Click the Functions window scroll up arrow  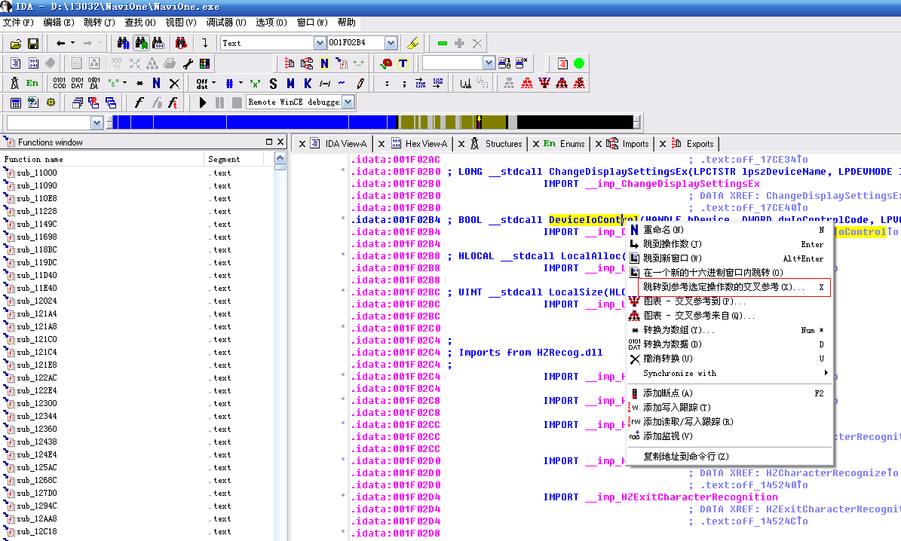pos(280,158)
